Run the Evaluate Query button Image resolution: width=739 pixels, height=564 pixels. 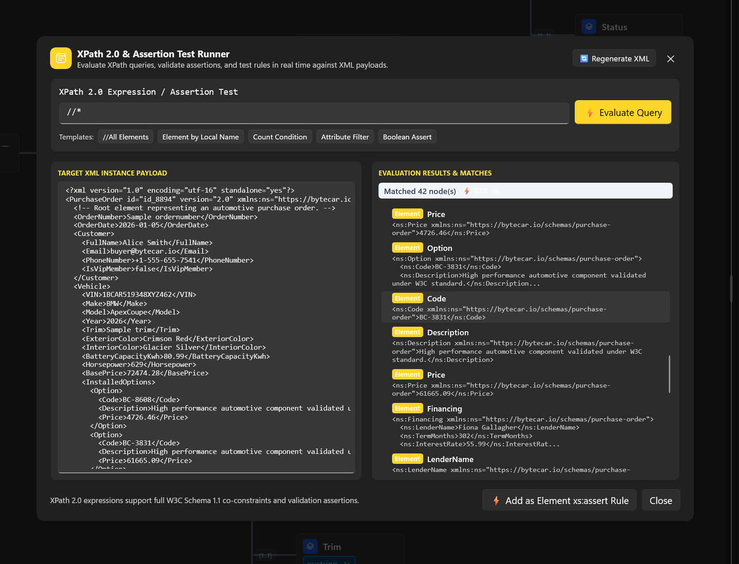(x=623, y=112)
